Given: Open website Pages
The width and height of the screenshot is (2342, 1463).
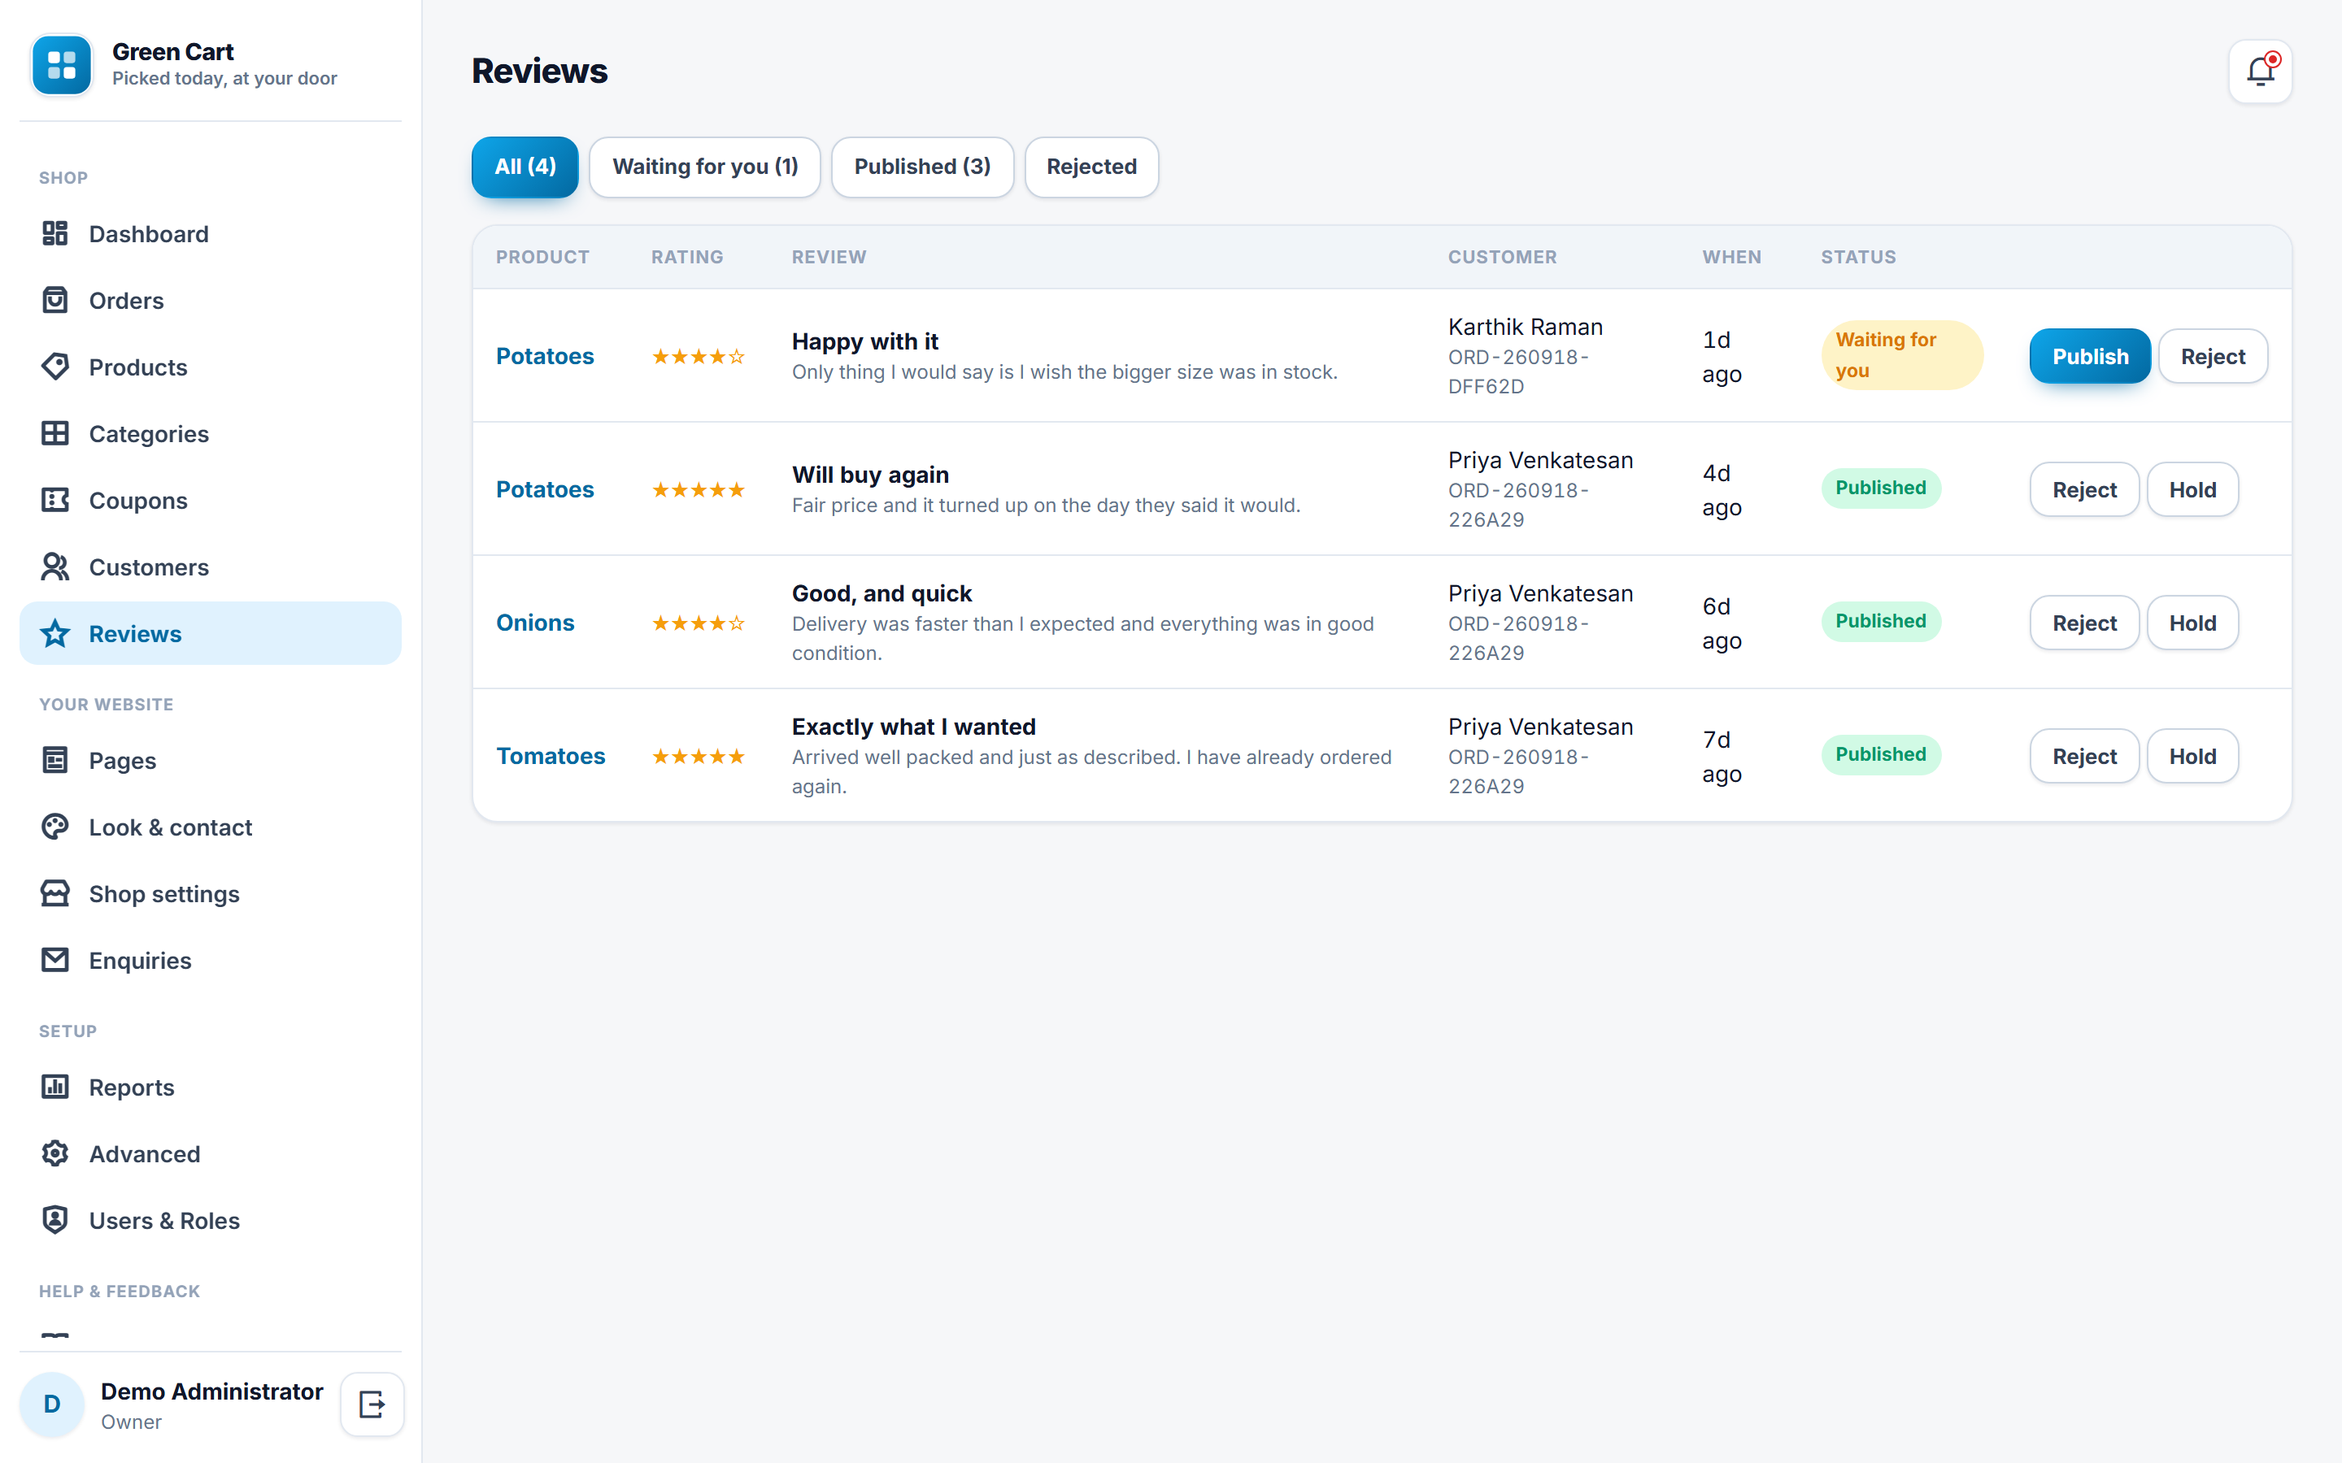Looking at the screenshot, I should tap(210, 761).
